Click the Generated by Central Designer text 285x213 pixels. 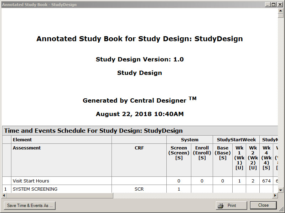pos(140,100)
